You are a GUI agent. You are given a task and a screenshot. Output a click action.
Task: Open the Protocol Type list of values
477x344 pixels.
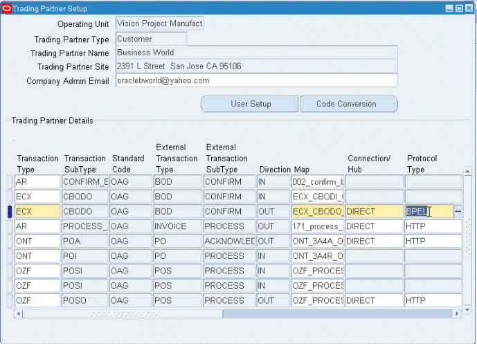(458, 211)
